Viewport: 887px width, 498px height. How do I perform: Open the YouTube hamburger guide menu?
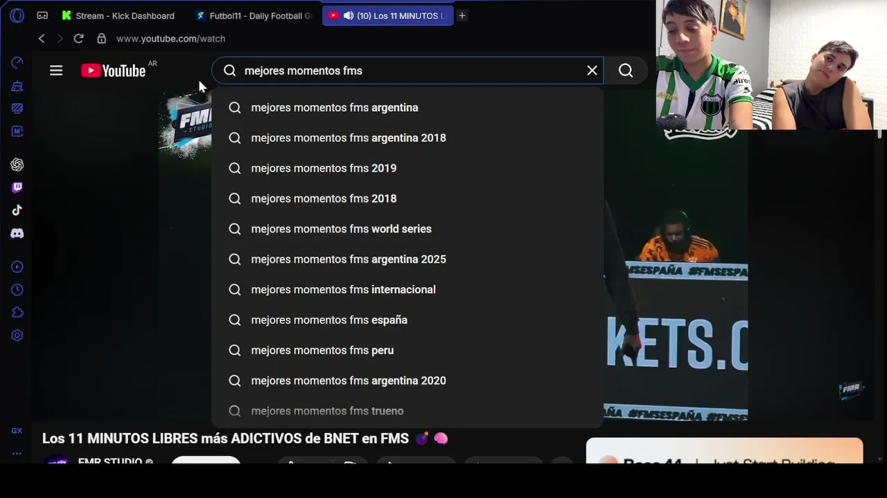pyautogui.click(x=56, y=71)
